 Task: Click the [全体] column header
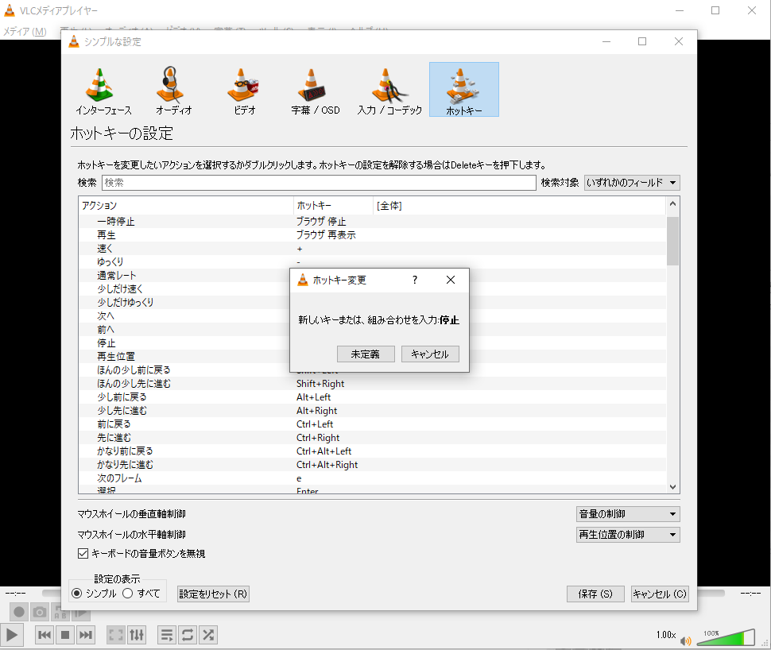[519, 206]
